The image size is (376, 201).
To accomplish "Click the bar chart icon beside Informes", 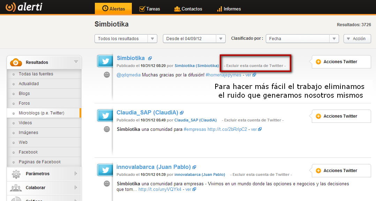I will click(219, 9).
